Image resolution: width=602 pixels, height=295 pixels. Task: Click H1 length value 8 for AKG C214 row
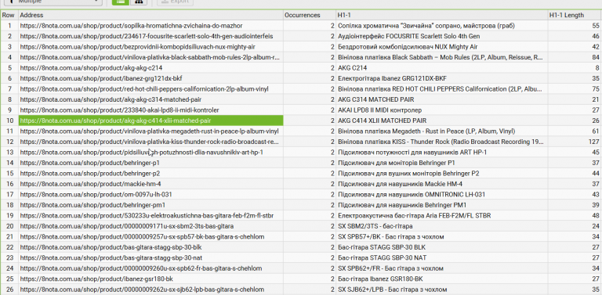coord(575,68)
